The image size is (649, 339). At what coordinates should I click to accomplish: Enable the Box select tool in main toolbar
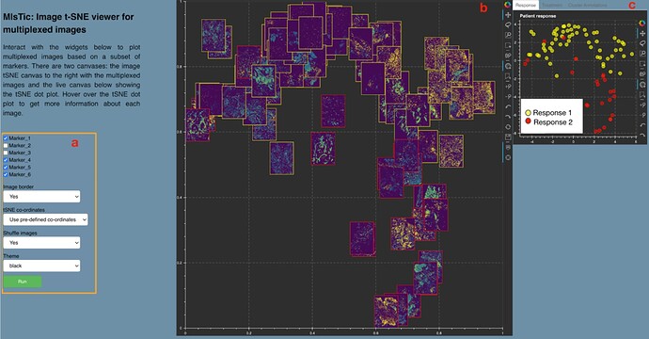click(508, 45)
